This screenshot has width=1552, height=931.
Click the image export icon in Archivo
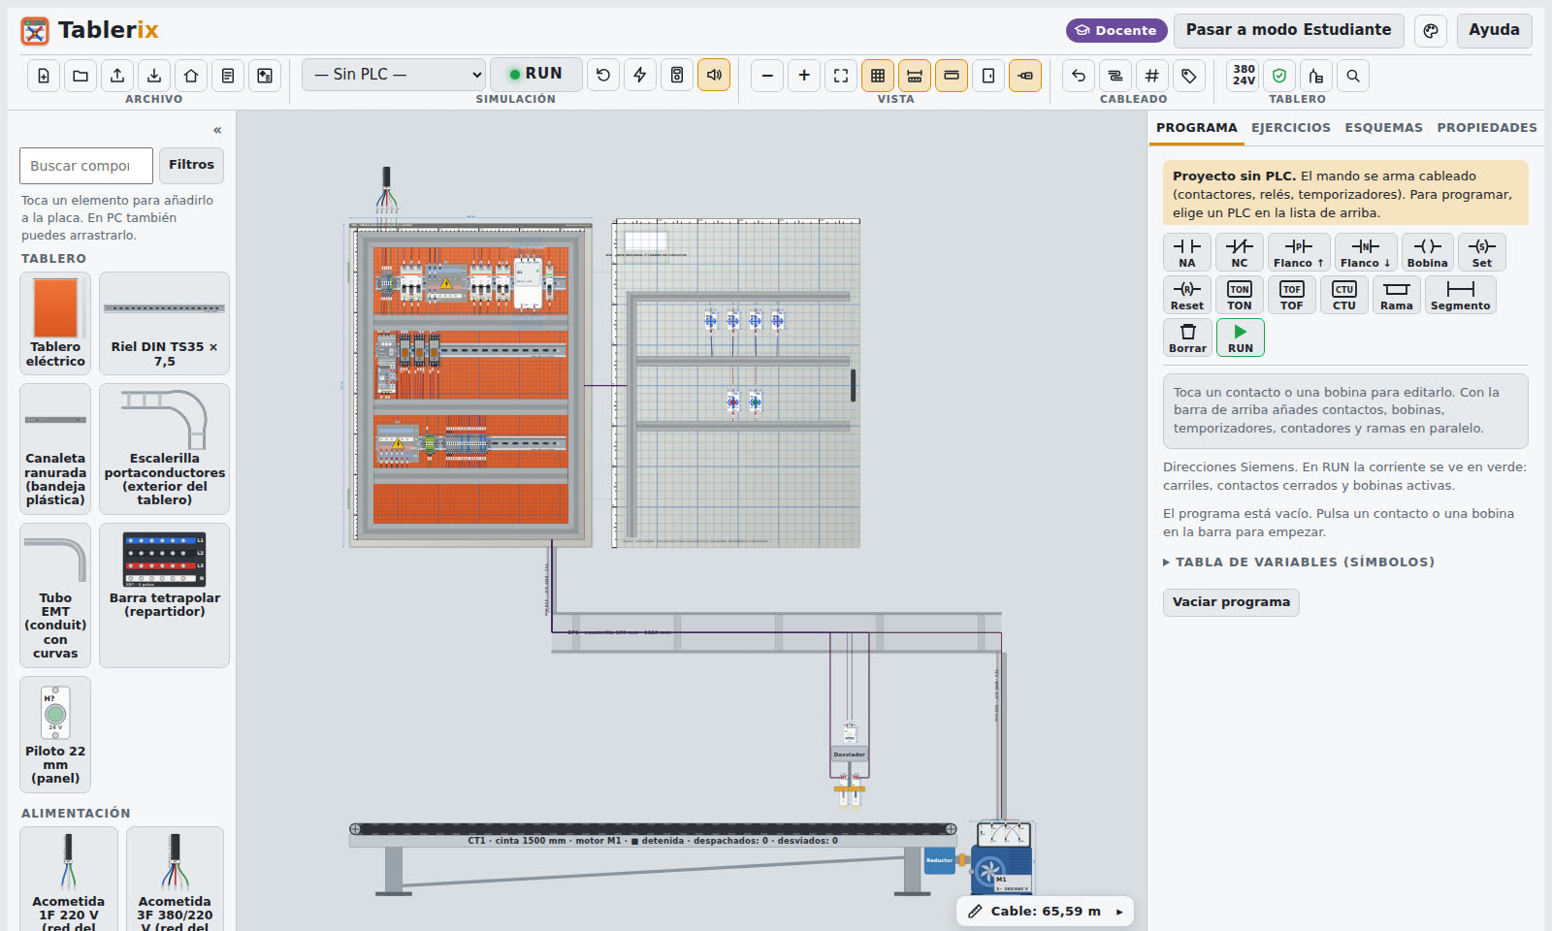click(x=265, y=76)
